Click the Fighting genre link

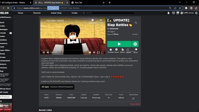pos(121,98)
